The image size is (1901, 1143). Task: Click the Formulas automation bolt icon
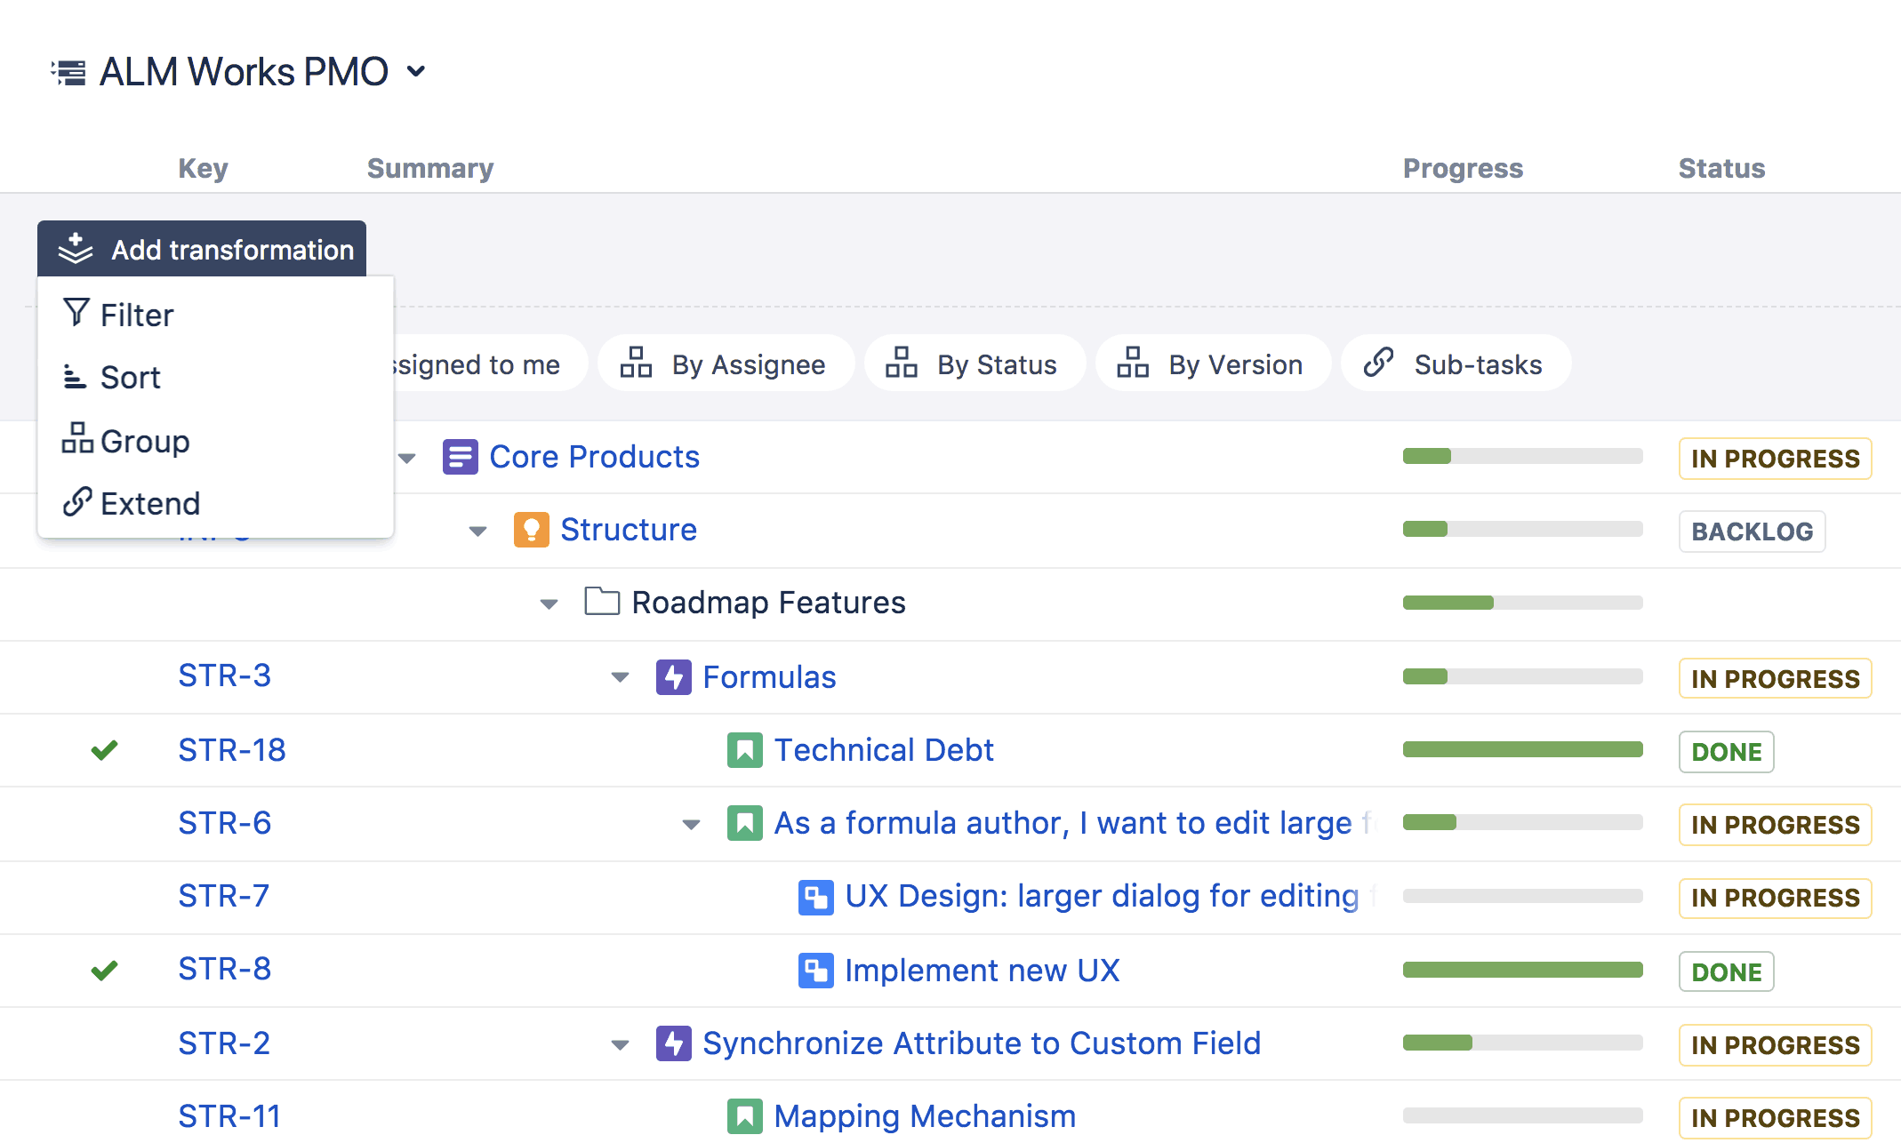tap(674, 677)
